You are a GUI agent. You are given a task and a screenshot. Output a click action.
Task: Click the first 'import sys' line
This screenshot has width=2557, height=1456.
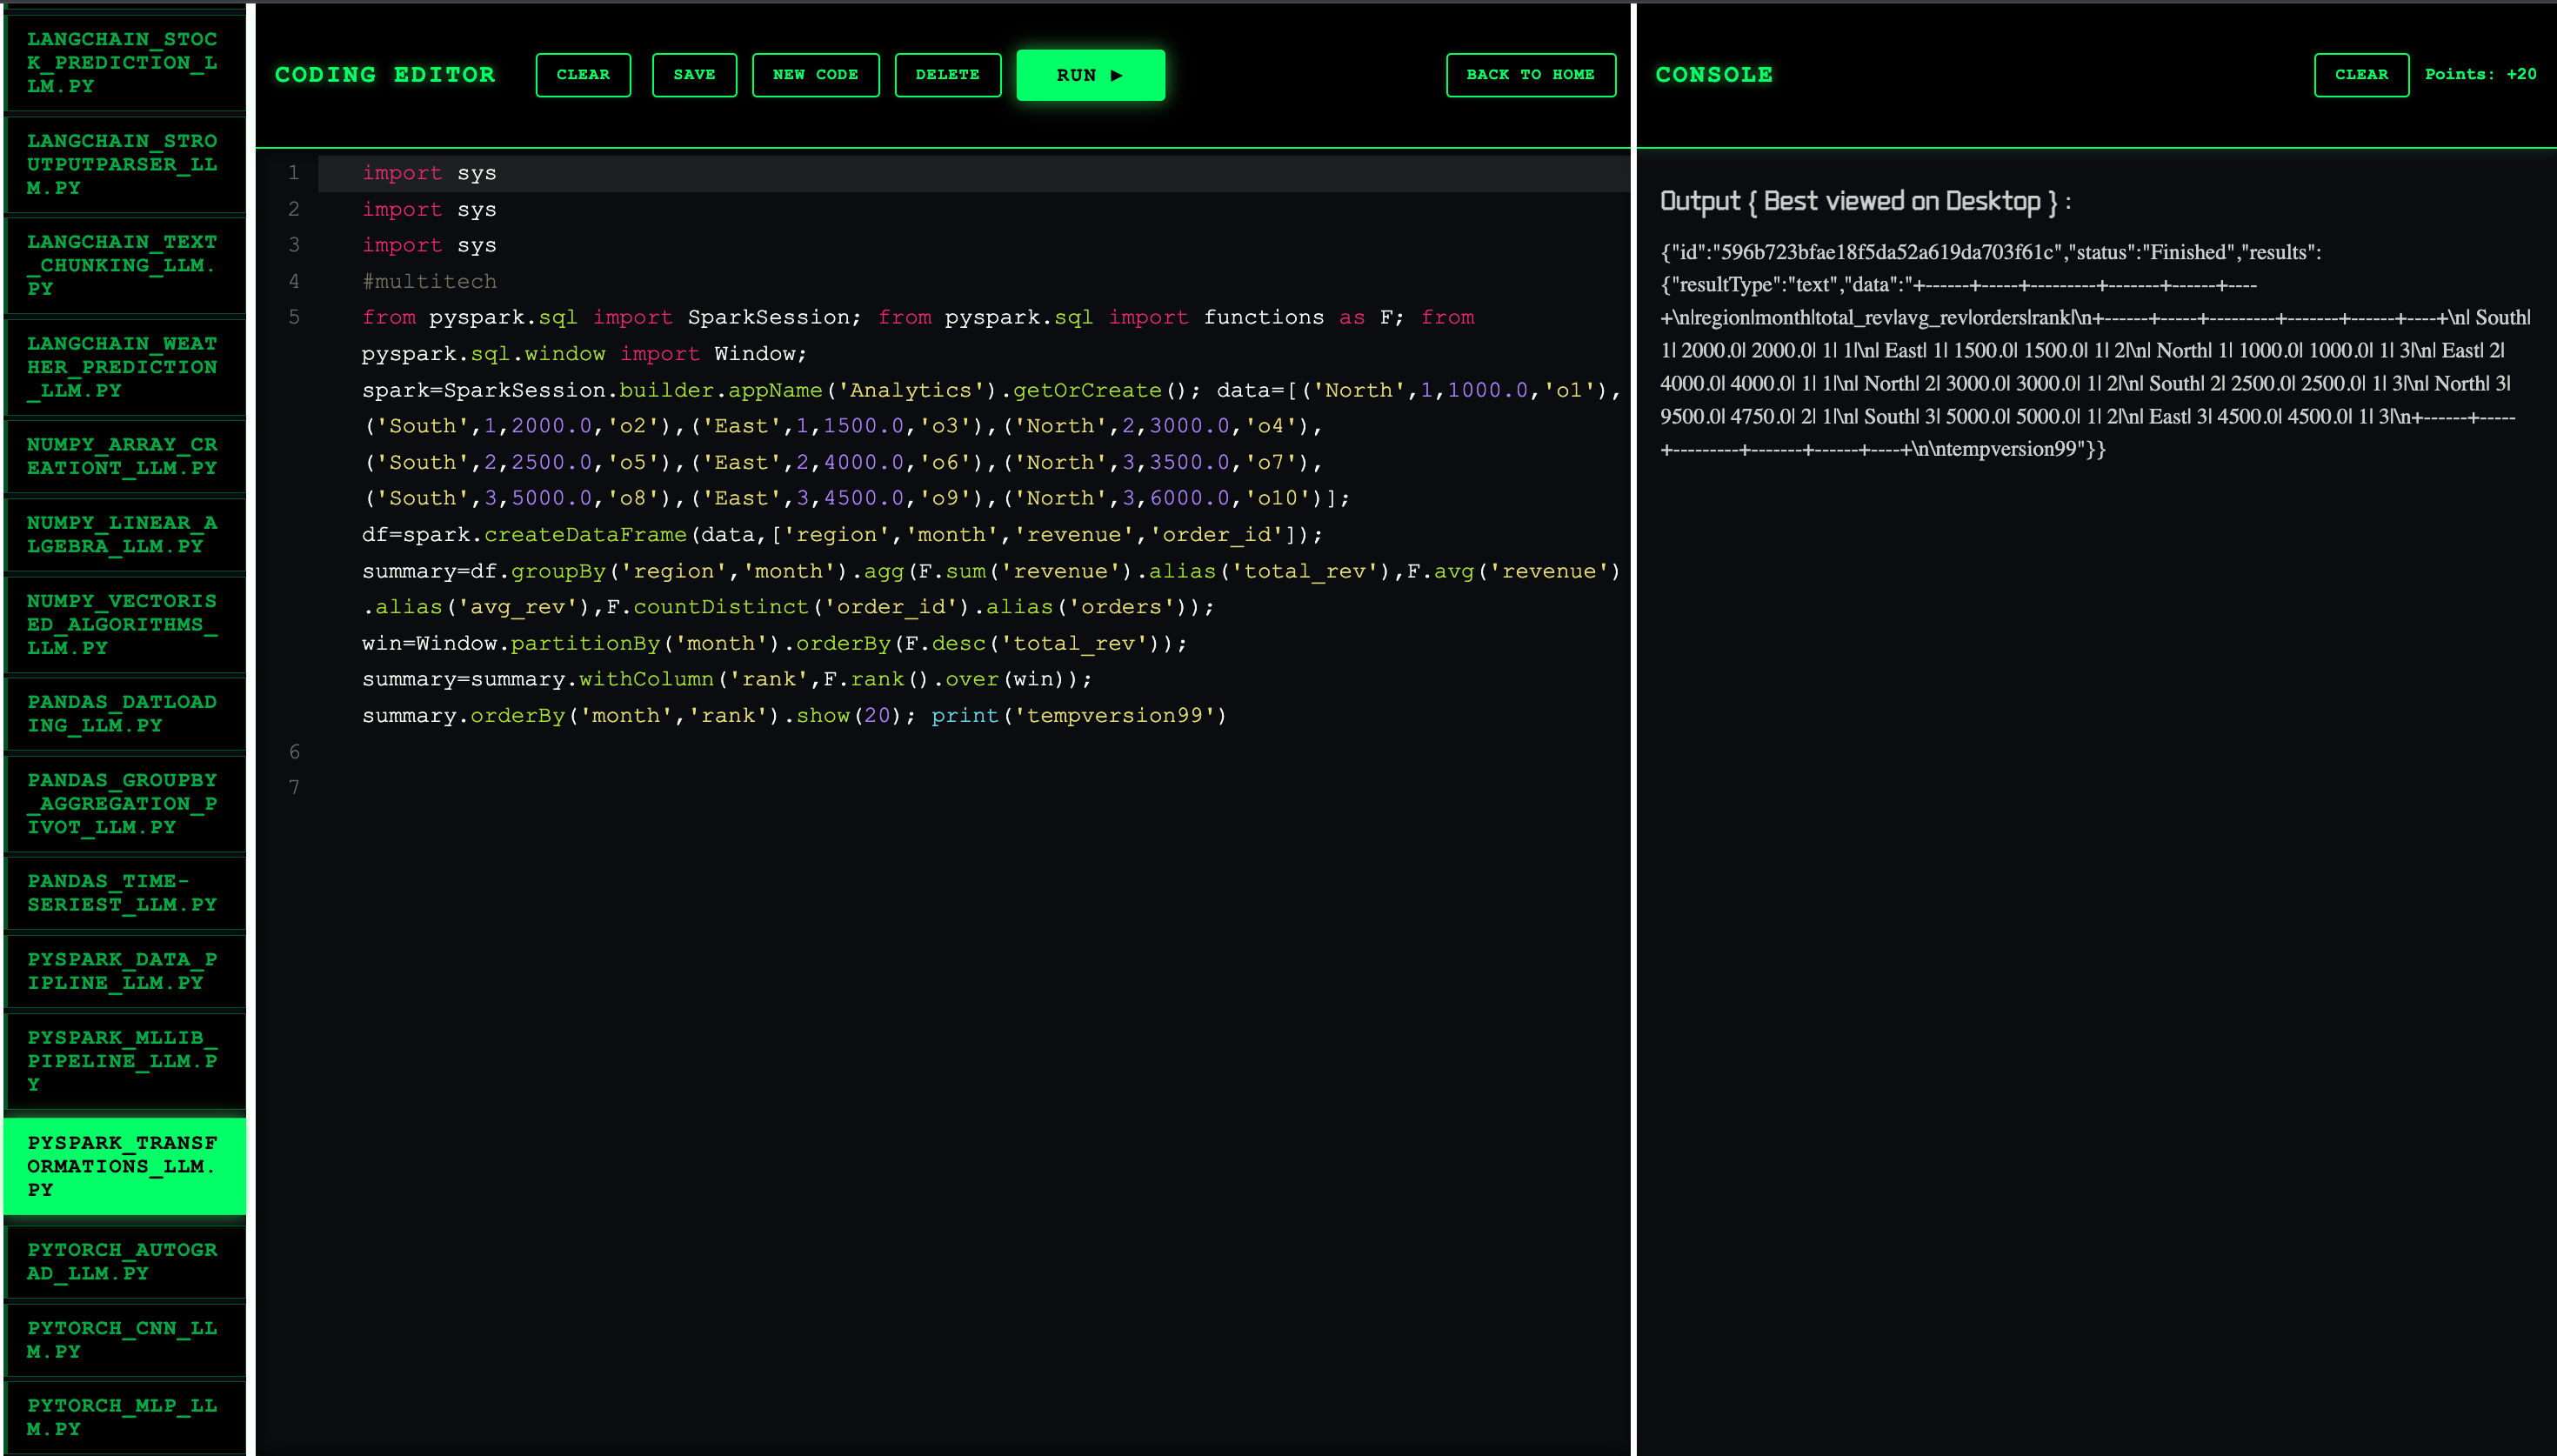[429, 173]
